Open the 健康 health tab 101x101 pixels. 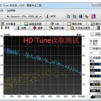(x=38, y=28)
